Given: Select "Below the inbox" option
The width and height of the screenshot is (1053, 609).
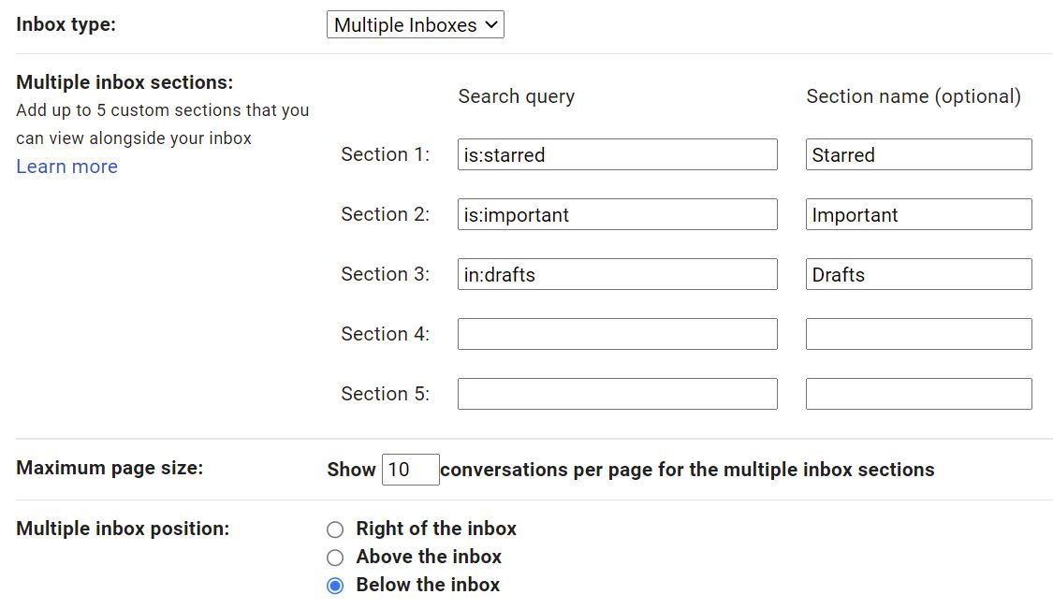Looking at the screenshot, I should (x=335, y=586).
